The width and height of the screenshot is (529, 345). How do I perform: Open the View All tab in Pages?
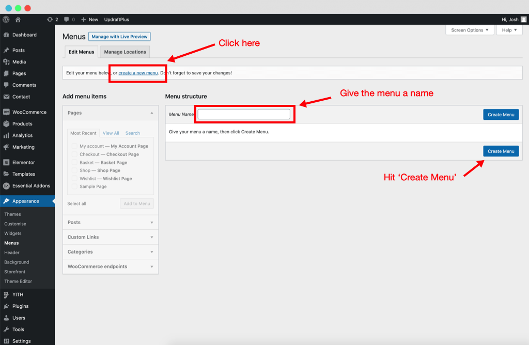111,133
